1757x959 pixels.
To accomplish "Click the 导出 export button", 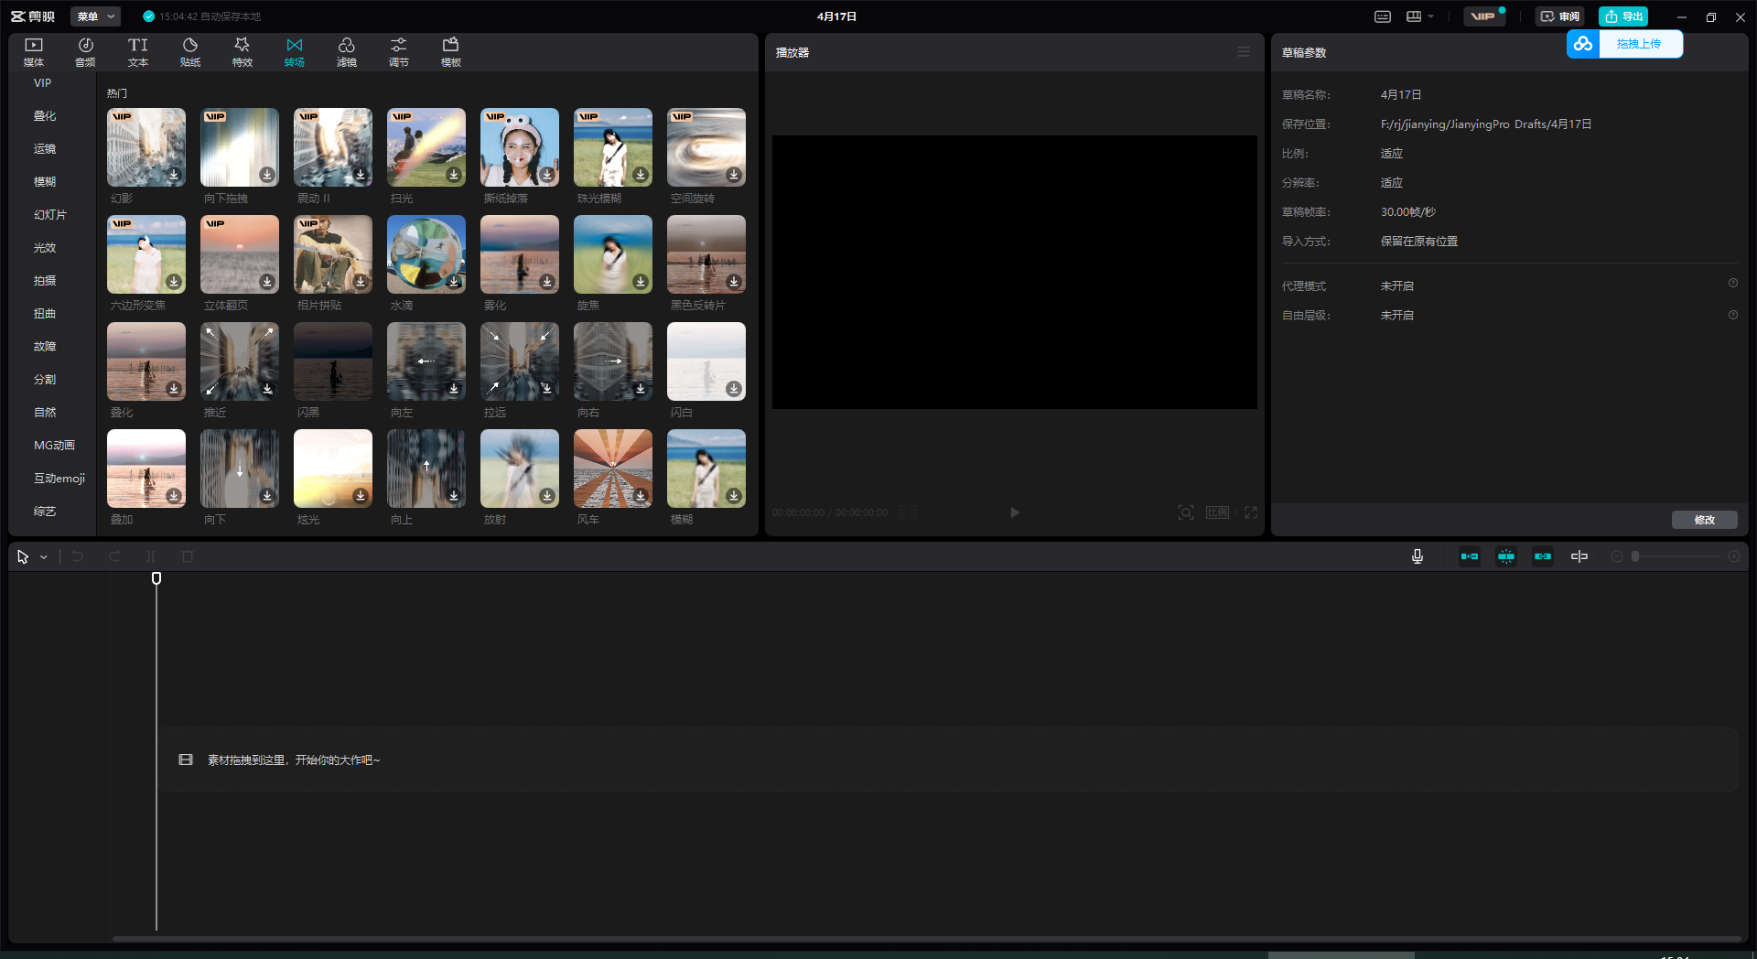I will point(1623,16).
